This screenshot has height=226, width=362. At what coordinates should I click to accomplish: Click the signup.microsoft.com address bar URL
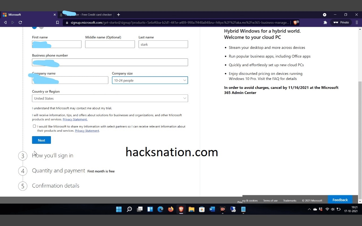[180, 22]
